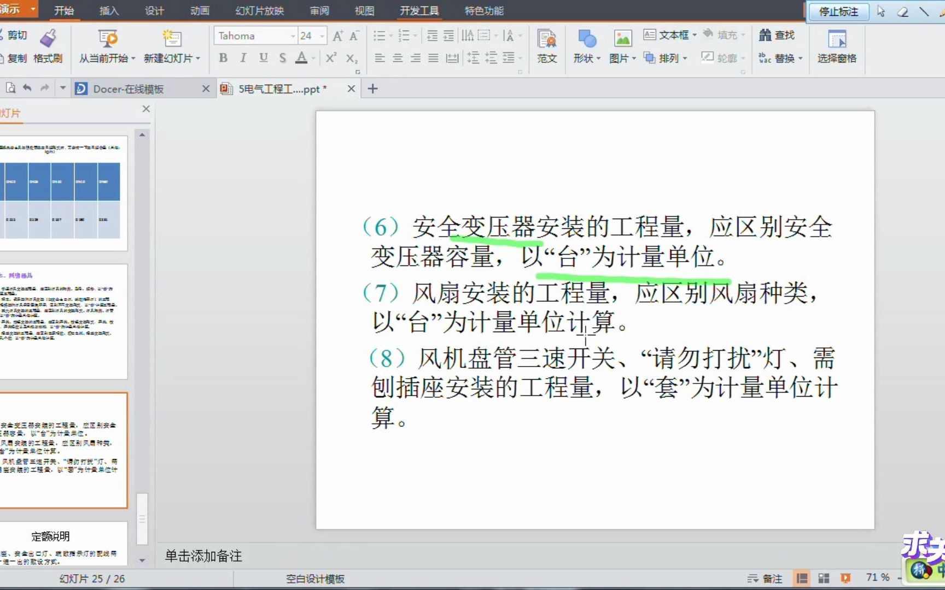
Task: Select the 定额说明 slide thumbnail
Action: coord(63,543)
